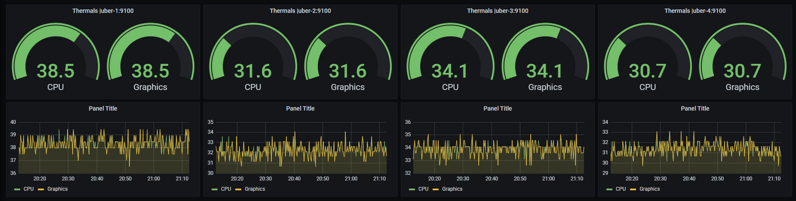Image resolution: width=796 pixels, height=201 pixels.
Task: Click green CPU line icon in uber-2 legend
Action: (x=215, y=189)
